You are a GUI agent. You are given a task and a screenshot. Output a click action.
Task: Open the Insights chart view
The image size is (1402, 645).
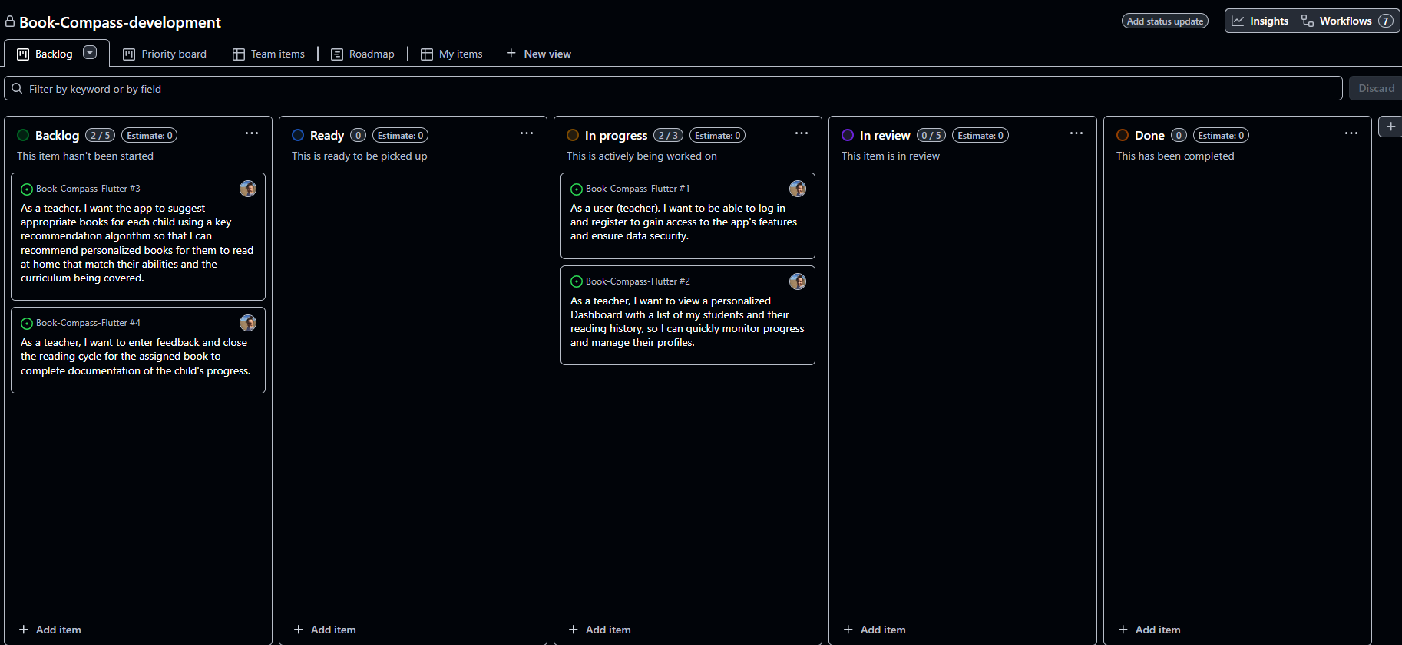coord(1260,21)
